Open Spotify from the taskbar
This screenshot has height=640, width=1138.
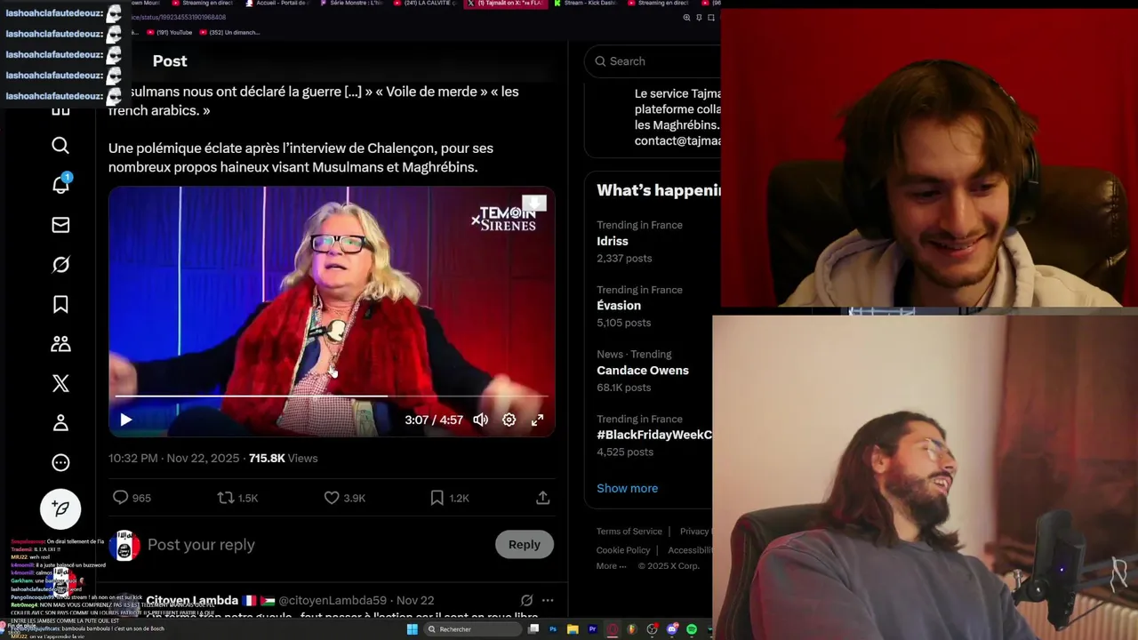click(x=692, y=629)
